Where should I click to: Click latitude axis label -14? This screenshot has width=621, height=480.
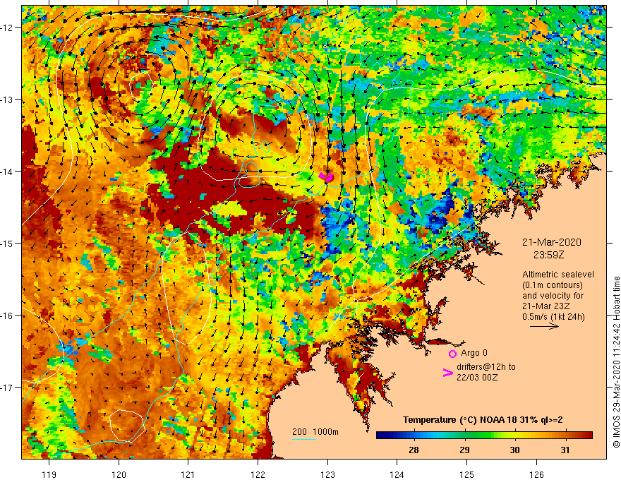tap(8, 172)
